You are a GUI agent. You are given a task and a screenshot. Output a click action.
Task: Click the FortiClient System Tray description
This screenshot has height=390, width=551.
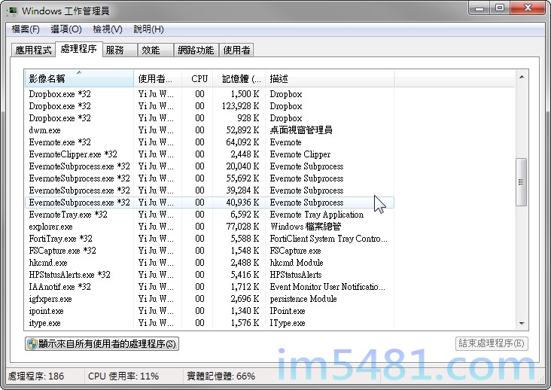pos(328,239)
